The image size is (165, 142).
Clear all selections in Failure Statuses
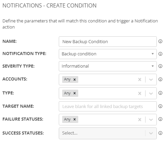pyautogui.click(x=140, y=120)
